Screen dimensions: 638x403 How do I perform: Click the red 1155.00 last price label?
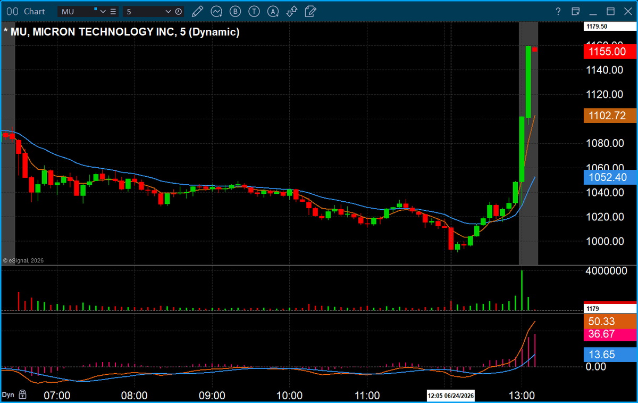tap(610, 52)
